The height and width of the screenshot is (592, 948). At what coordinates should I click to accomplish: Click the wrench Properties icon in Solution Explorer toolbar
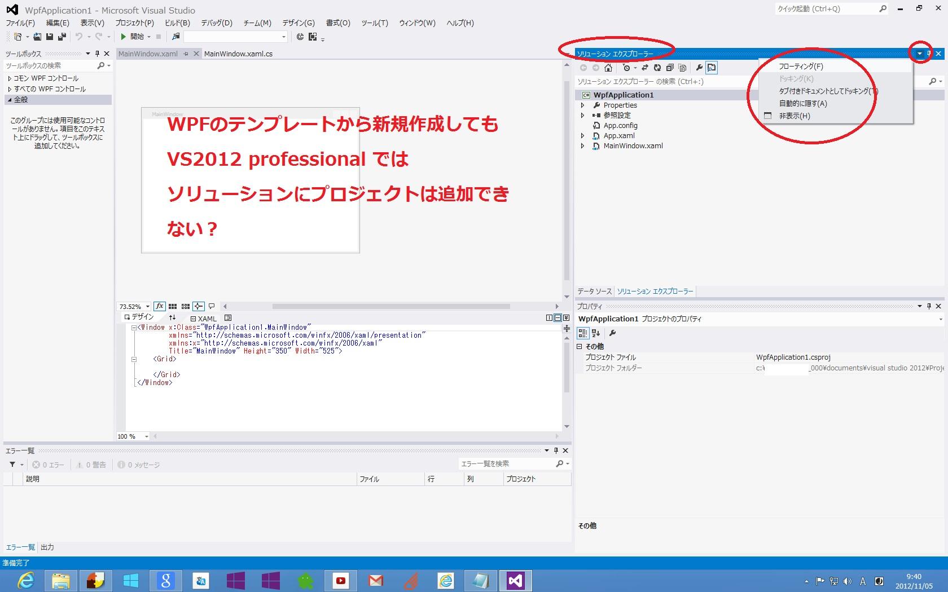click(x=699, y=68)
